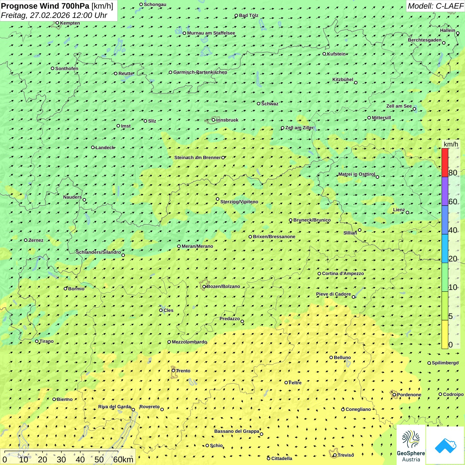Click the '60km' scale bar label
Viewport: 465px width, 465px height.
123,459
